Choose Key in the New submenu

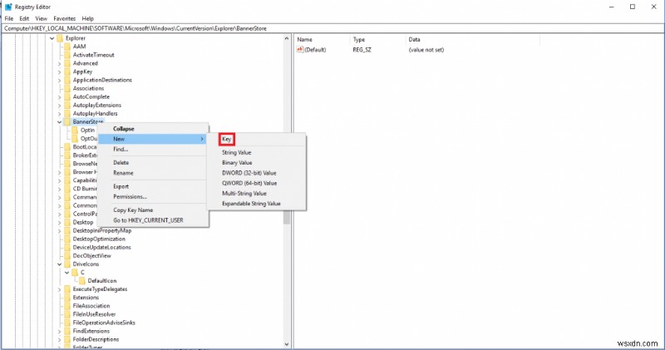(x=227, y=139)
